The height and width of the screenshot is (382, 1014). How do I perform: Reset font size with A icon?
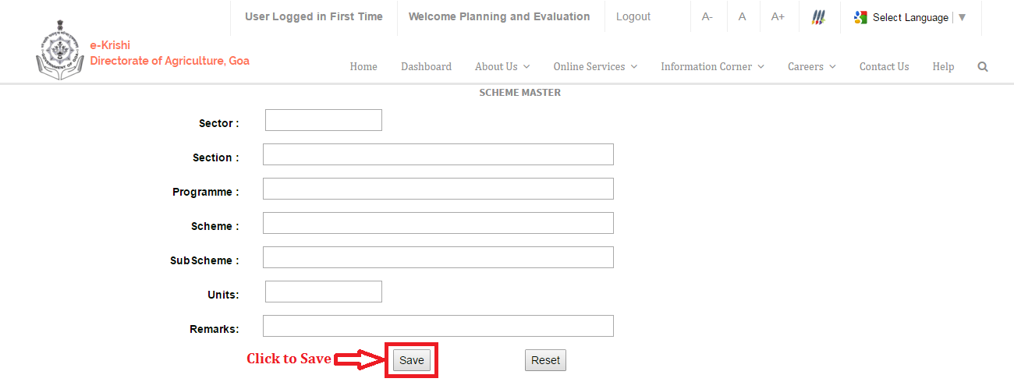pos(743,17)
